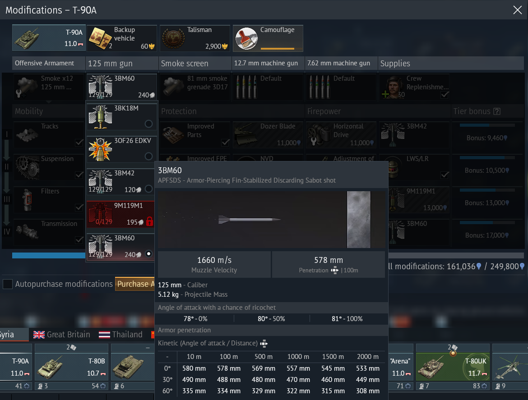Open the Talisman purchase item
The height and width of the screenshot is (400, 528).
point(195,38)
